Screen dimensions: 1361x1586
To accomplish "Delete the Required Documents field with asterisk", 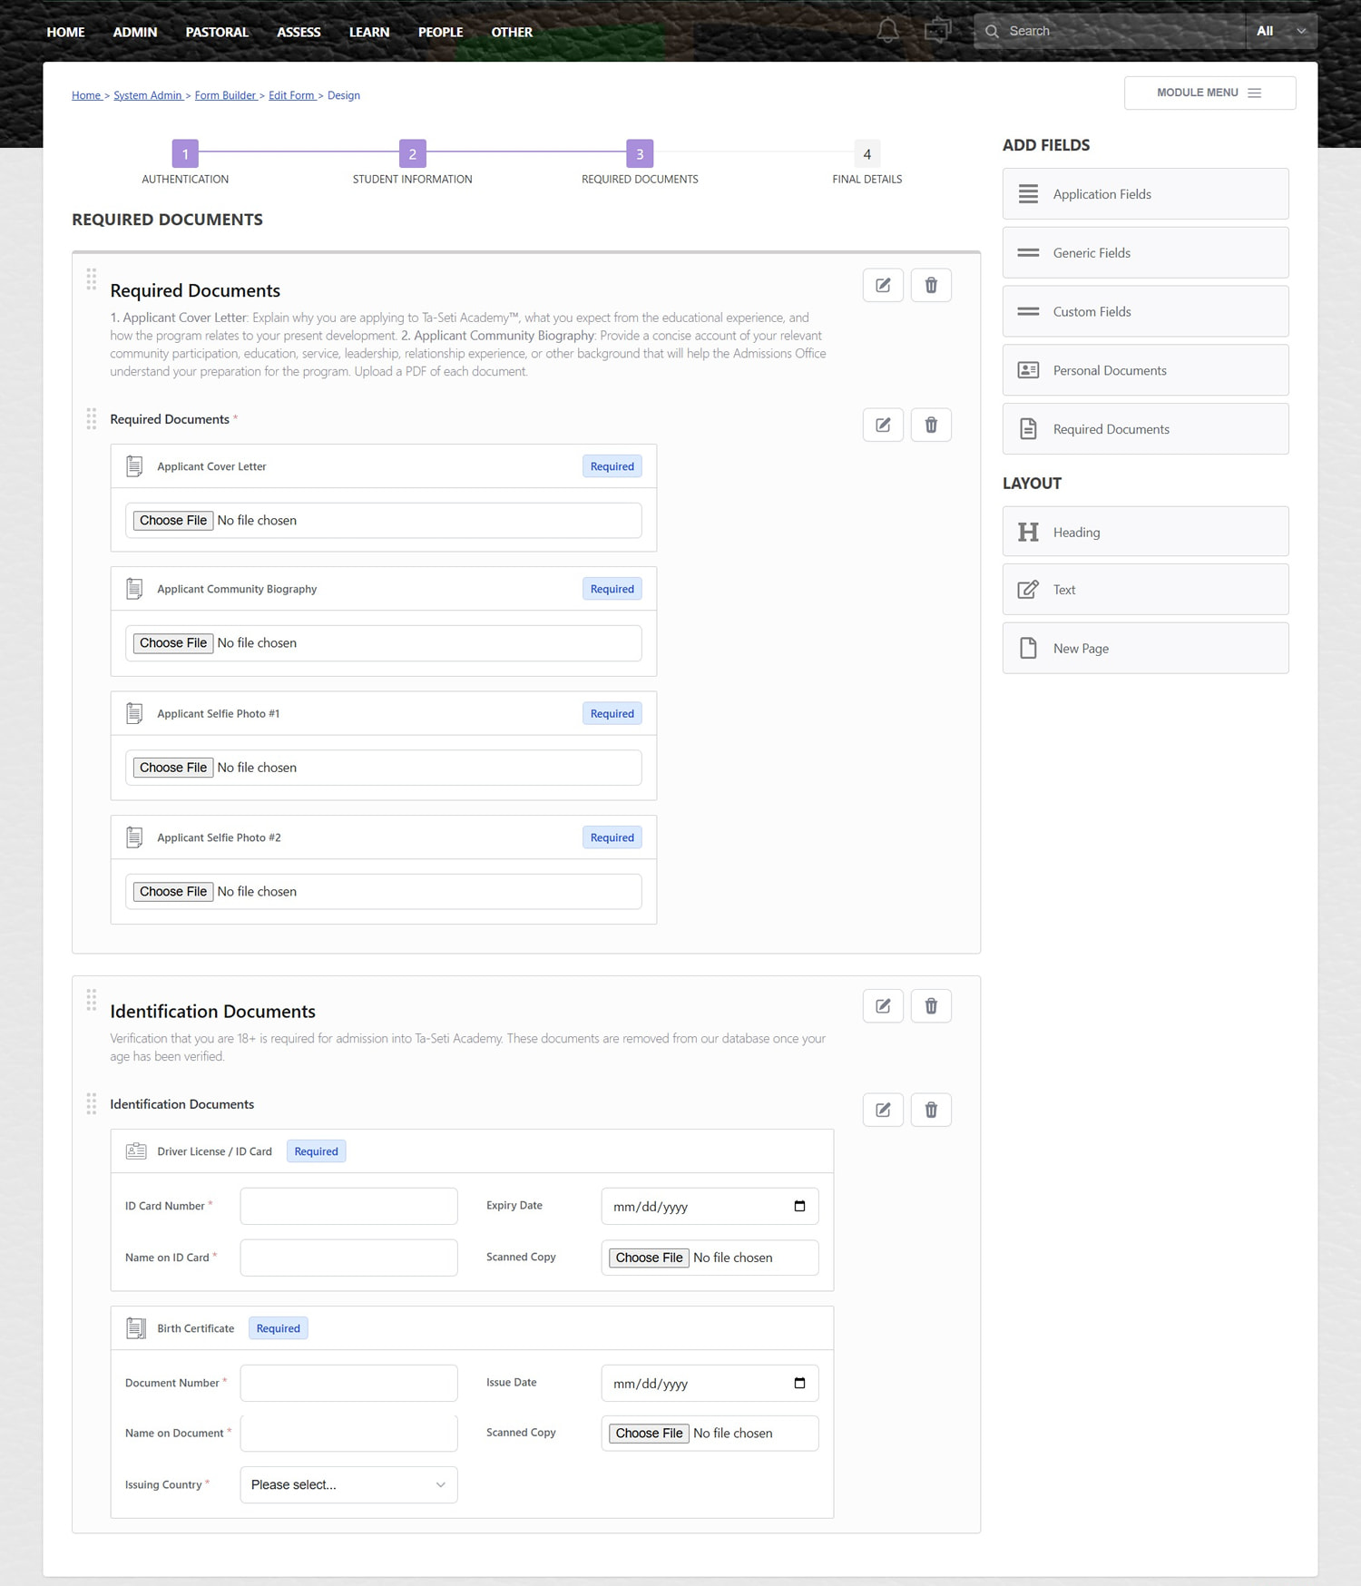I will [x=931, y=425].
